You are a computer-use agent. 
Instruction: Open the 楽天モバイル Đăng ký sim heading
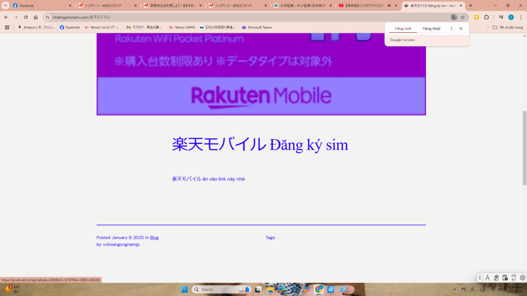click(x=260, y=144)
